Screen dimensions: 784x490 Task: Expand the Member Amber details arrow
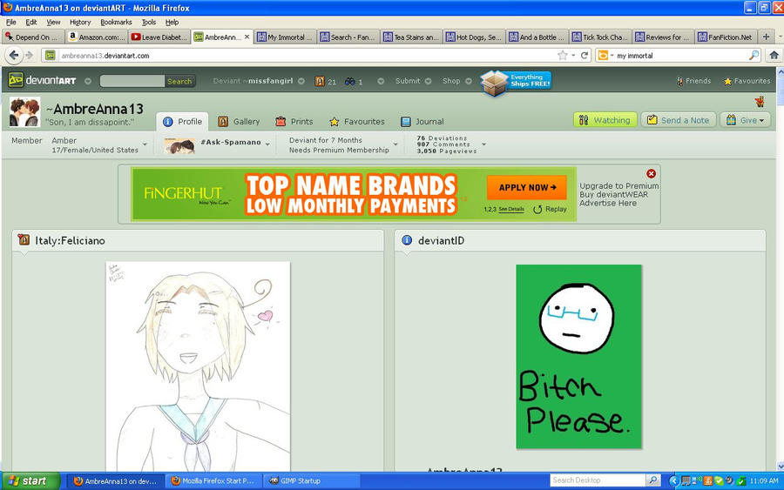(x=145, y=144)
